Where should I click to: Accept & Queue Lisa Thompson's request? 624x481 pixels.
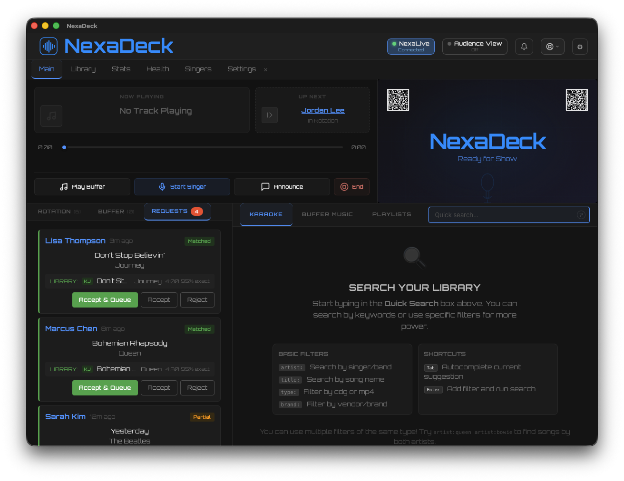pyautogui.click(x=105, y=300)
